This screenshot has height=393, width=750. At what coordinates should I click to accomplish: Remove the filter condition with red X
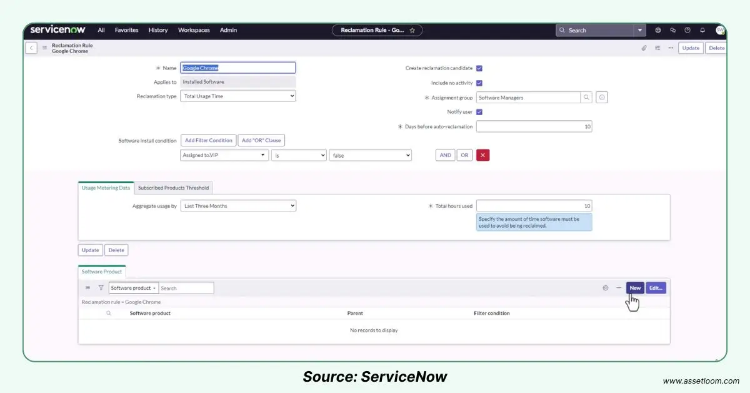coord(482,155)
